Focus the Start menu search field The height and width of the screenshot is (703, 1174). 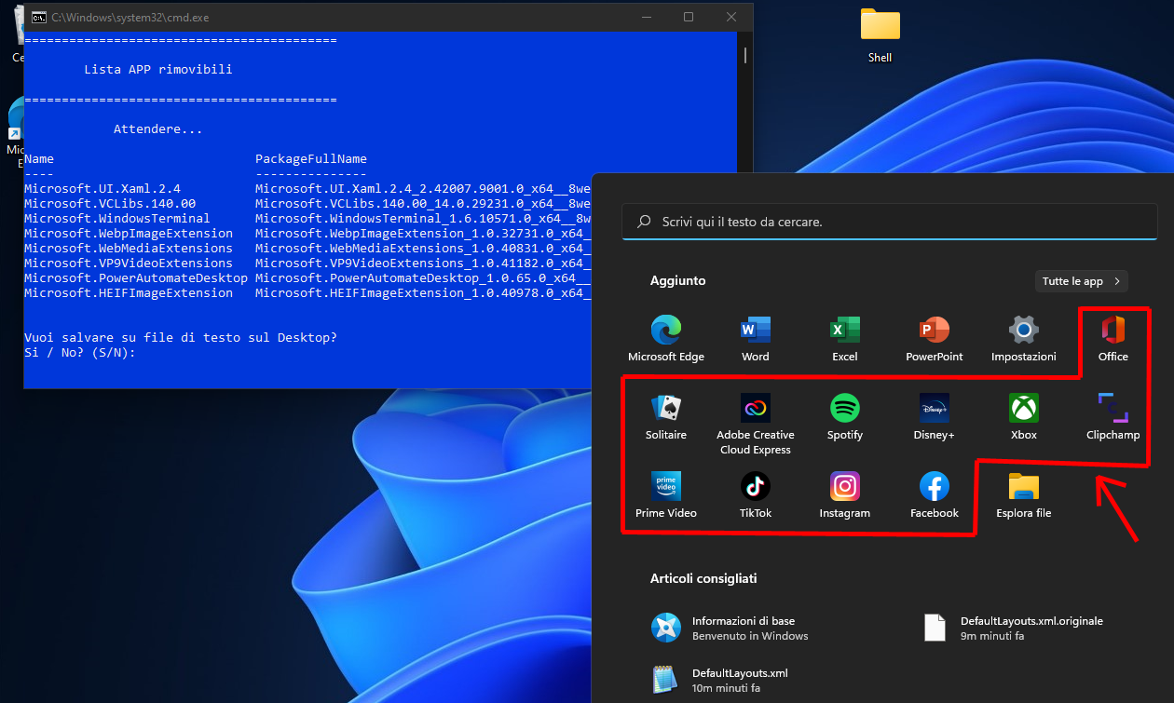tap(890, 223)
